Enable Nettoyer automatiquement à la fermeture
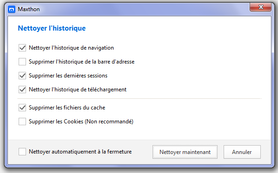Screen dimensions: 278x173 22,152
